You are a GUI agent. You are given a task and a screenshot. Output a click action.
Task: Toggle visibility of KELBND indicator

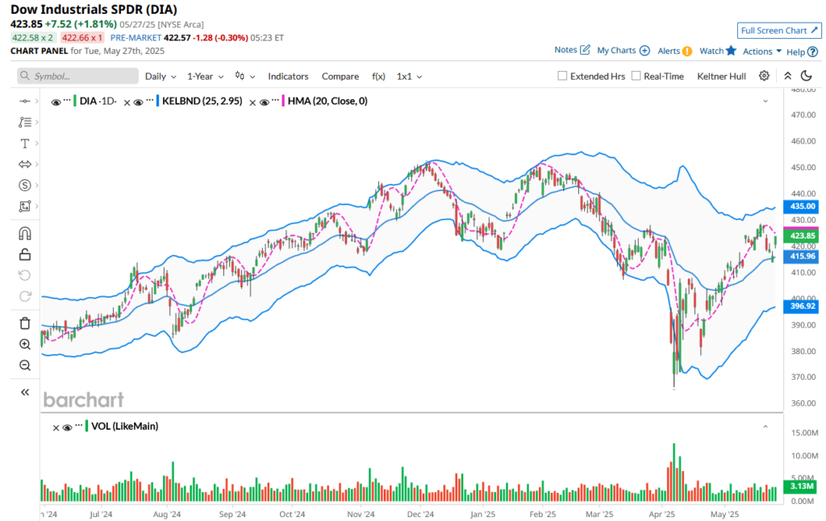pos(138,102)
